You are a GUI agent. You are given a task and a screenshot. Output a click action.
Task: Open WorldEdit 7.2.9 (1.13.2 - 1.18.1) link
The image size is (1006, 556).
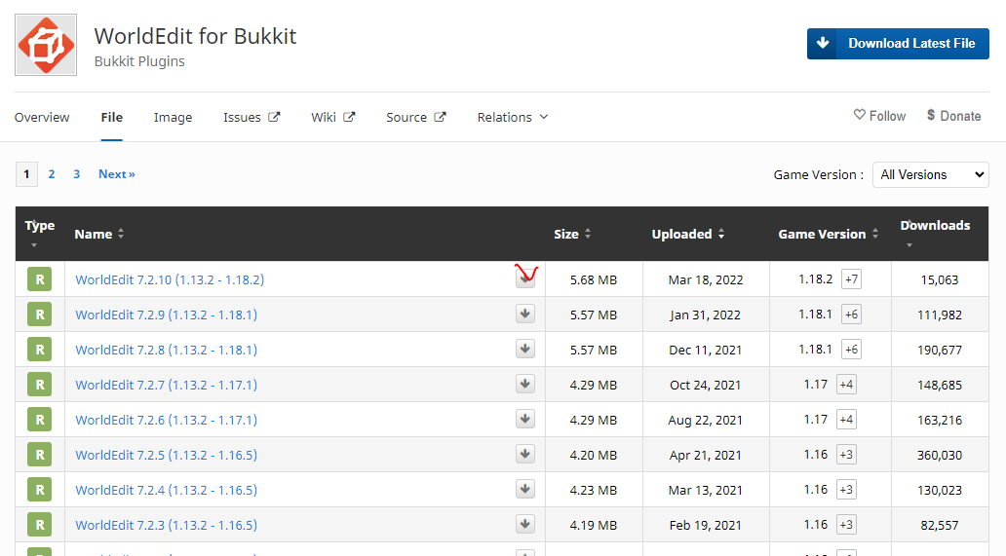click(x=166, y=315)
